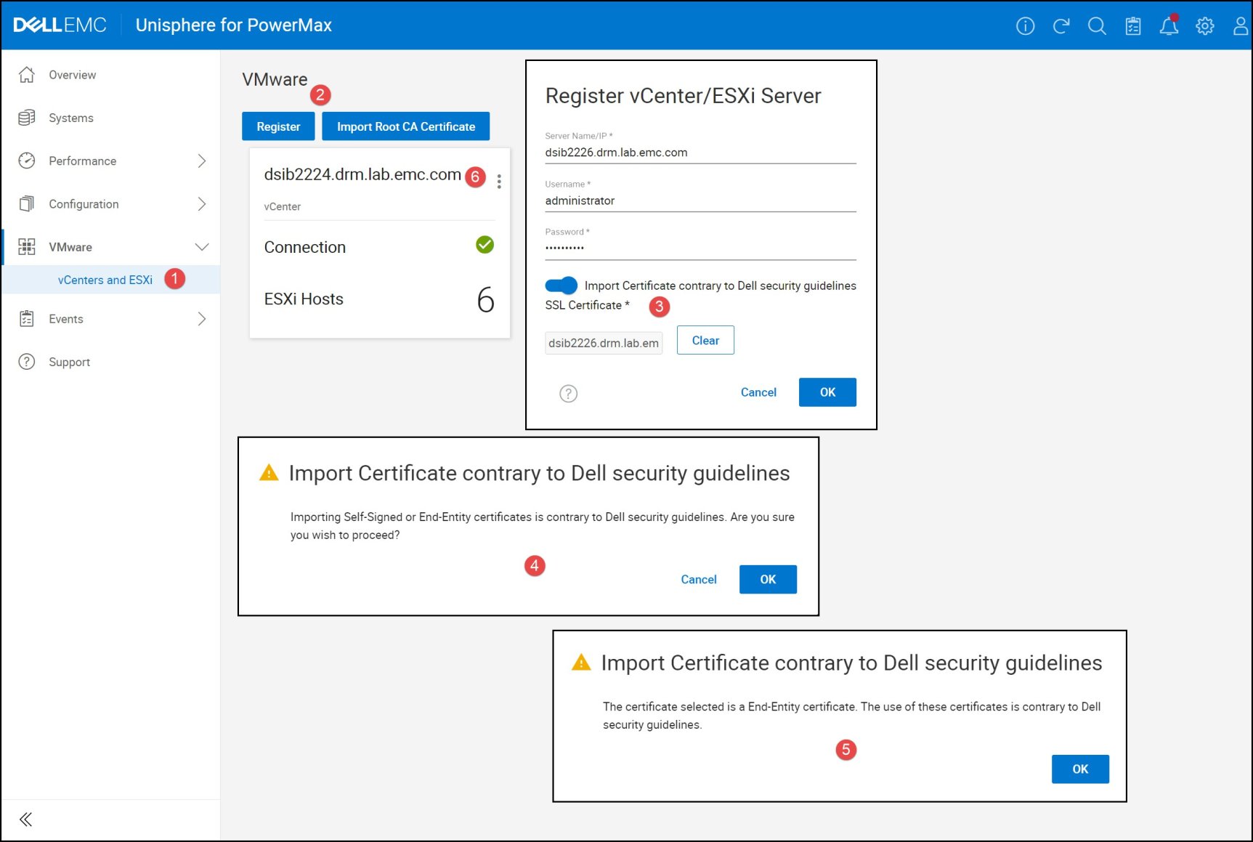
Task: Open the user profile icon
Action: click(1241, 26)
